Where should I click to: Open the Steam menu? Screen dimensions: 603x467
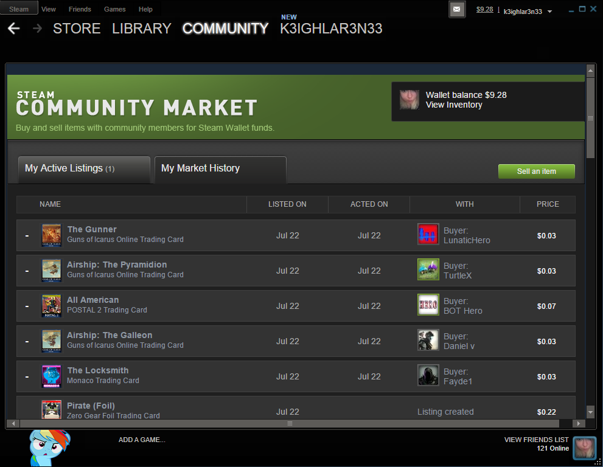click(x=19, y=9)
